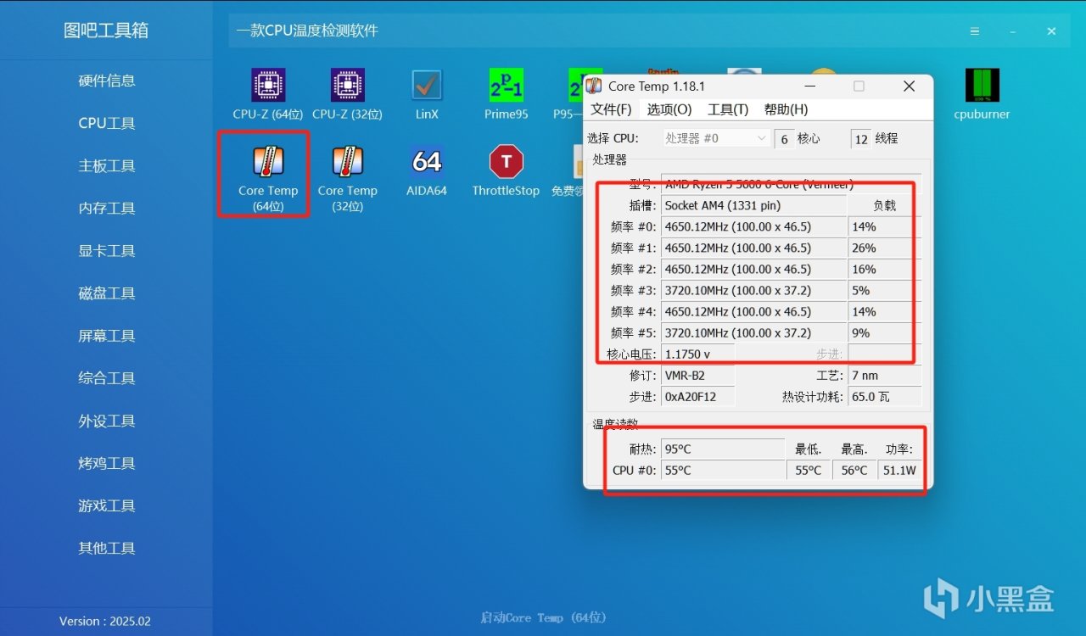Open the 主板工具 category
Screen dimensions: 1086x636
click(x=106, y=165)
